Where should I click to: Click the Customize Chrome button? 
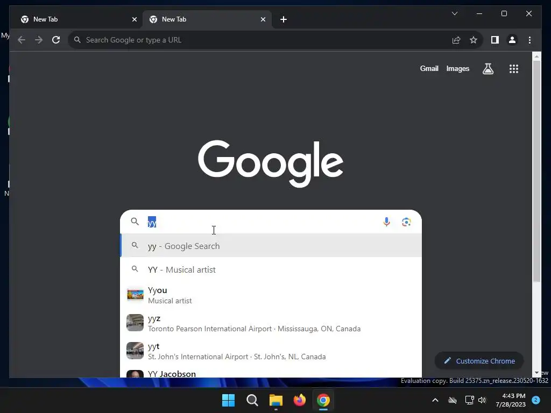point(479,361)
